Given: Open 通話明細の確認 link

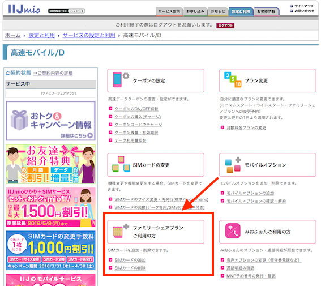Looking at the screenshot, I should 241,268.
